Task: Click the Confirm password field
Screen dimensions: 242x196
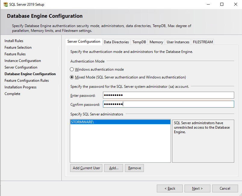Action: pos(168,104)
